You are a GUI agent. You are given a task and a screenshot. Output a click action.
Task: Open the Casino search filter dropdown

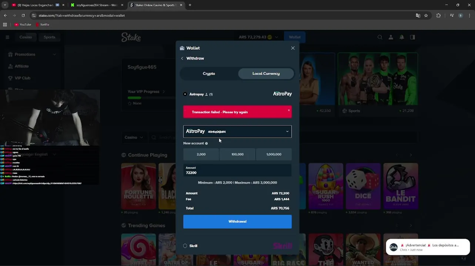pyautogui.click(x=134, y=137)
